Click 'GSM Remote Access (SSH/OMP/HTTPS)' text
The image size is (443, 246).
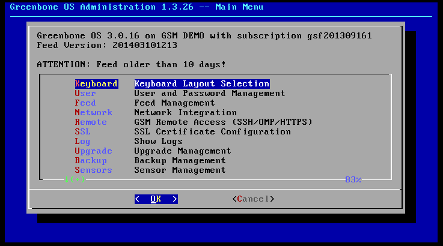coord(223,122)
